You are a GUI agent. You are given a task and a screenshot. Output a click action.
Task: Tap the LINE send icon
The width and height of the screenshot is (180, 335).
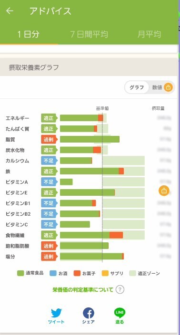[x=120, y=313]
